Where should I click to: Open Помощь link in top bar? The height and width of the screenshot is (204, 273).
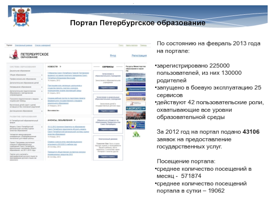[143, 45]
